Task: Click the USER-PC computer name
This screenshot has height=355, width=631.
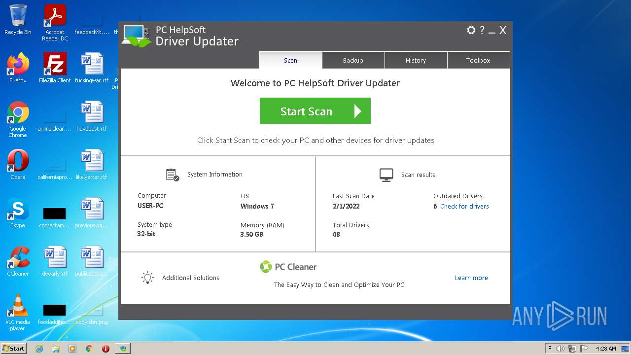Action: coord(150,206)
